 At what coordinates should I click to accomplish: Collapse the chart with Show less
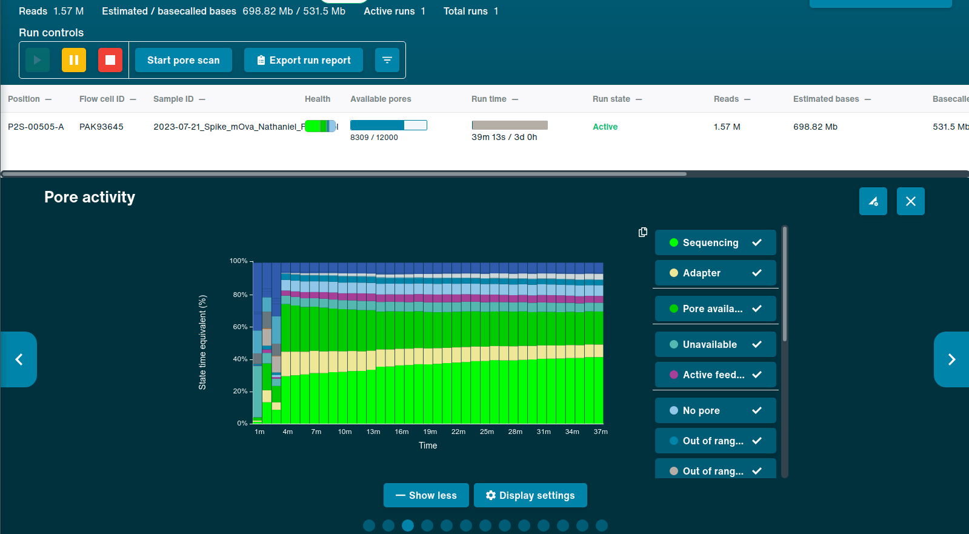click(x=426, y=495)
